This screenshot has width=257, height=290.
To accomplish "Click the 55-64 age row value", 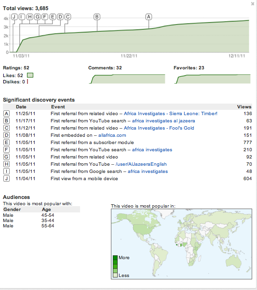I will pos(48,226).
